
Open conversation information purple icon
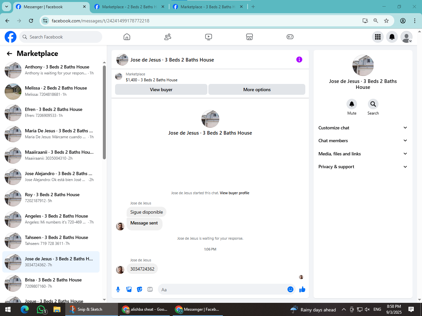pos(299,60)
